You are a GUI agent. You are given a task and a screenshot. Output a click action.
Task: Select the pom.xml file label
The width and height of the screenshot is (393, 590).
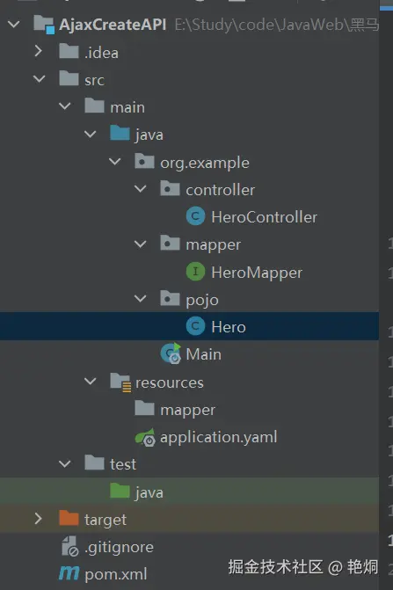pyautogui.click(x=116, y=574)
